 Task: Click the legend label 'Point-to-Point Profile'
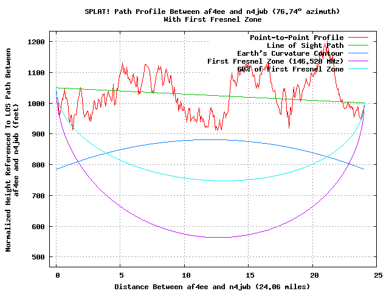click(297, 38)
